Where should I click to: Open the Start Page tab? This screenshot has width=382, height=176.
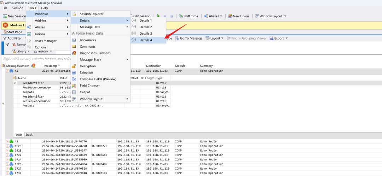pyautogui.click(x=13, y=32)
